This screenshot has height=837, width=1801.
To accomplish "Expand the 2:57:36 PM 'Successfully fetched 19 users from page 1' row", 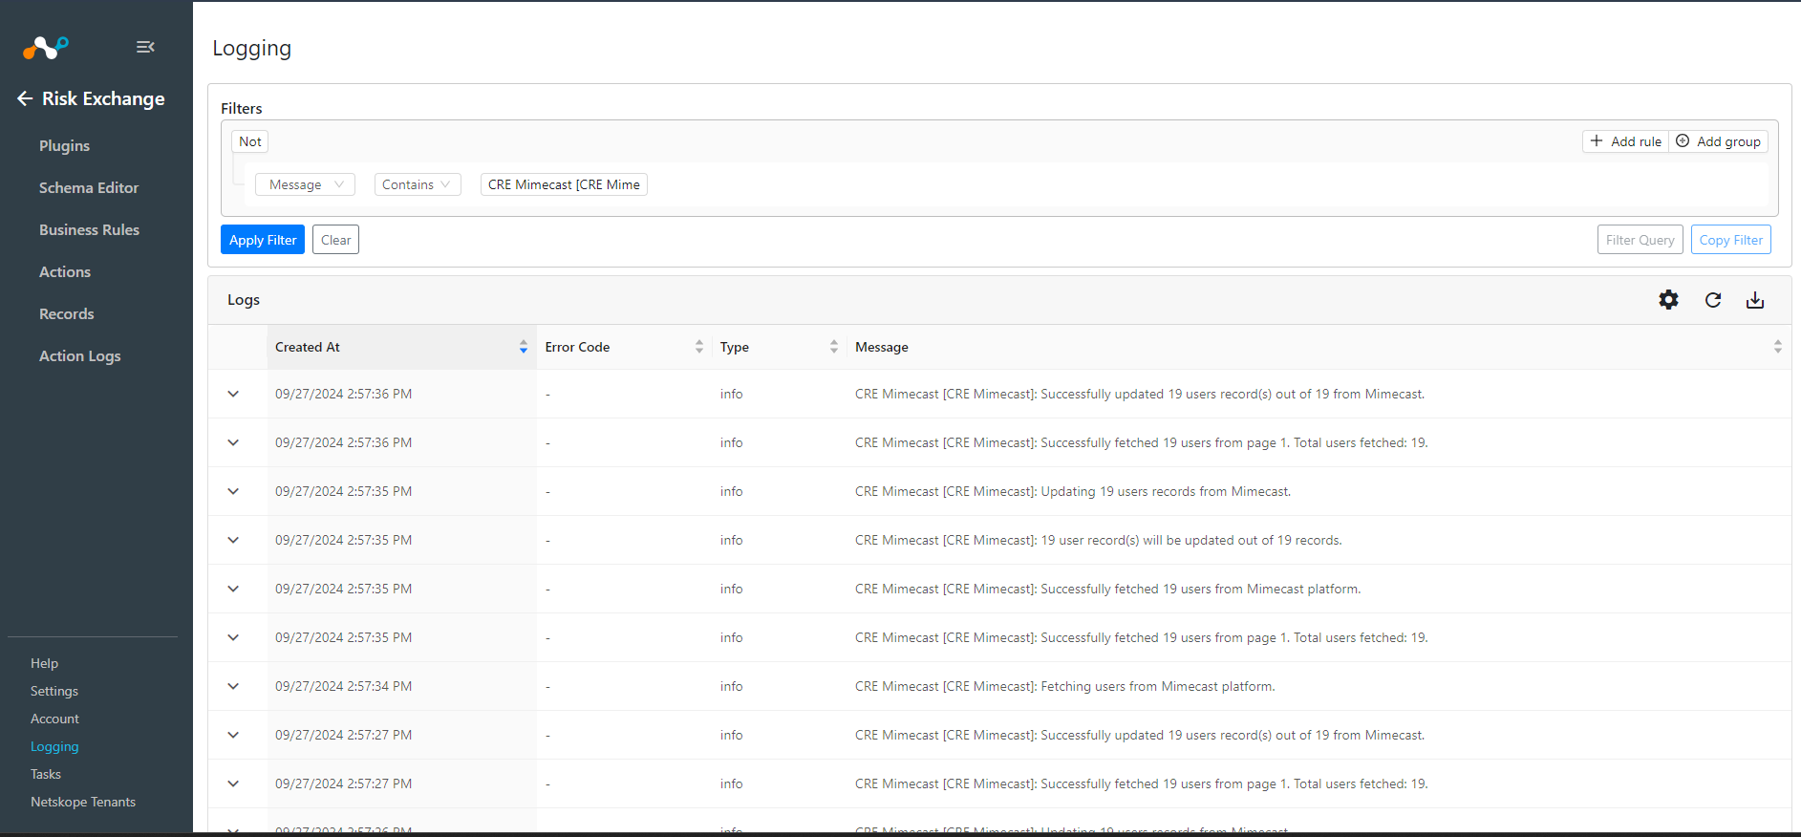I will point(233,442).
